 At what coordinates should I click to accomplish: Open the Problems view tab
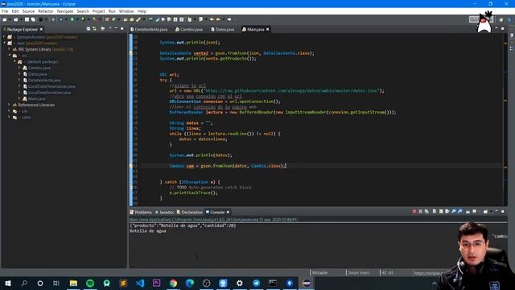(141, 212)
